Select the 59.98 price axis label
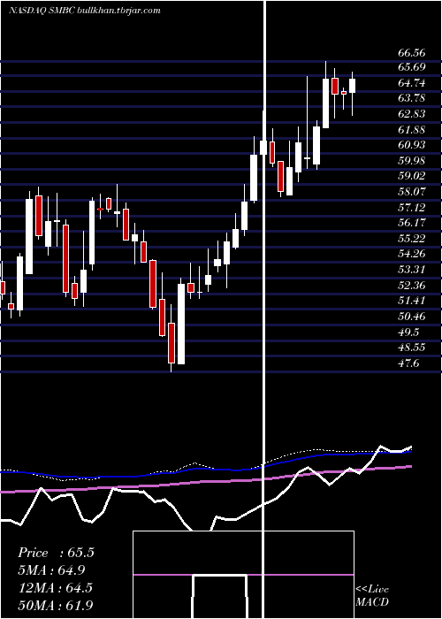This screenshot has height=619, width=442. 412,161
